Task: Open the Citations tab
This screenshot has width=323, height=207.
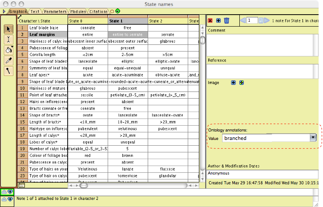Action: pos(98,12)
